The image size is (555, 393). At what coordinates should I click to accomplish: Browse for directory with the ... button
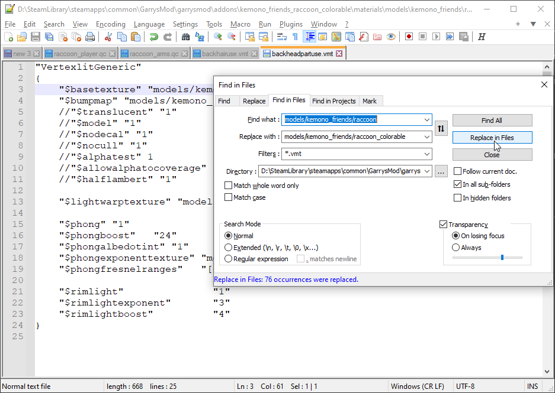coord(441,171)
